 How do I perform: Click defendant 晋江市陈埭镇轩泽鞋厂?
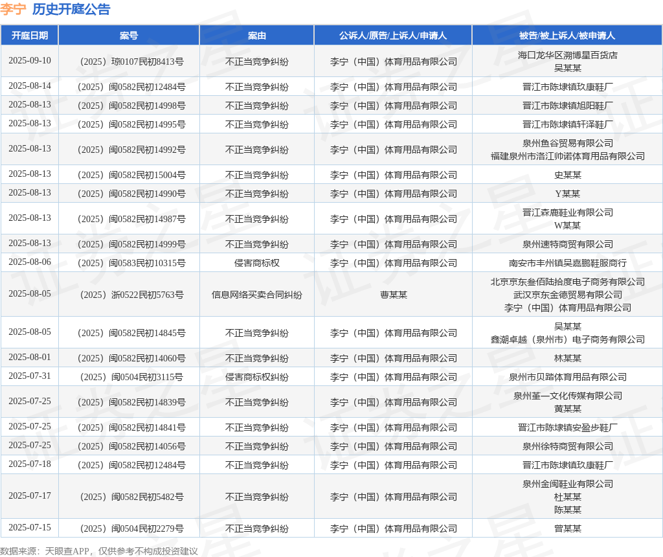coord(567,124)
